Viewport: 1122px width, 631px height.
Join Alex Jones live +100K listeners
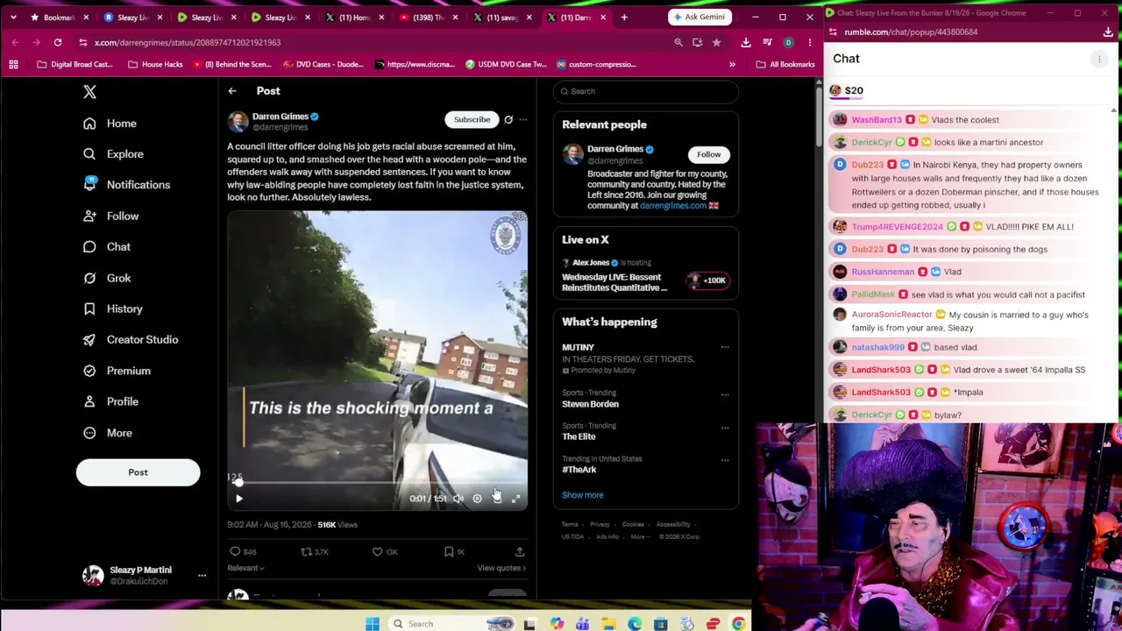pyautogui.click(x=708, y=280)
